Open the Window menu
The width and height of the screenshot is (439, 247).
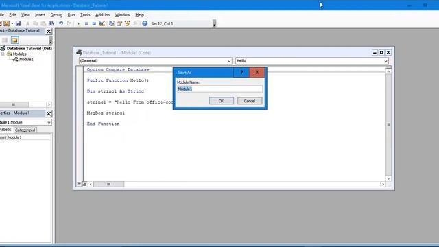pyautogui.click(x=122, y=15)
